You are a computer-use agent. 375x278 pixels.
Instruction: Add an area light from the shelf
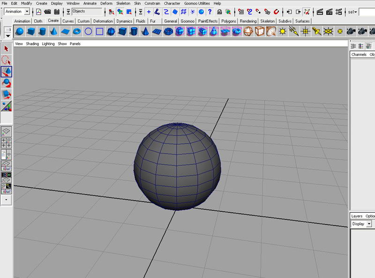[x=328, y=31]
